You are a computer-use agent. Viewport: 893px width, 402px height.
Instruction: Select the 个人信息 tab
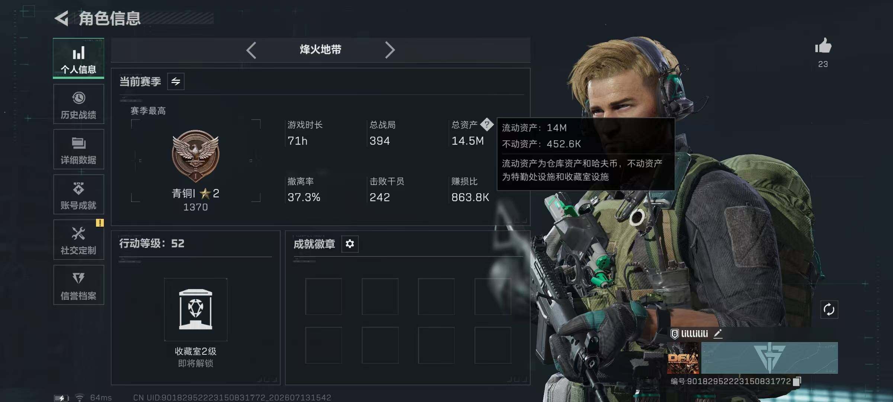[x=79, y=58]
